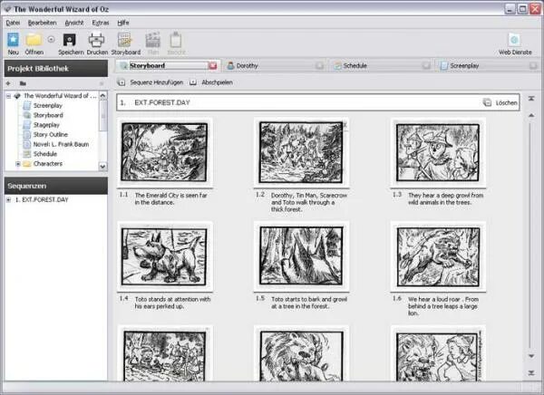Select Screenplay in the project tree
The height and width of the screenshot is (395, 544).
[47, 105]
